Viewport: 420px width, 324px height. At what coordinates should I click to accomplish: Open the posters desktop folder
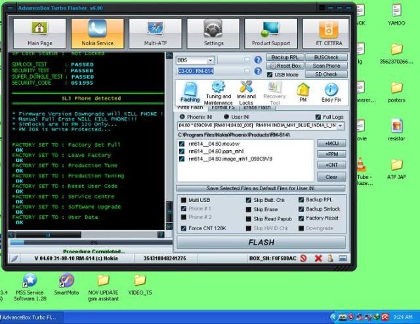click(x=396, y=92)
